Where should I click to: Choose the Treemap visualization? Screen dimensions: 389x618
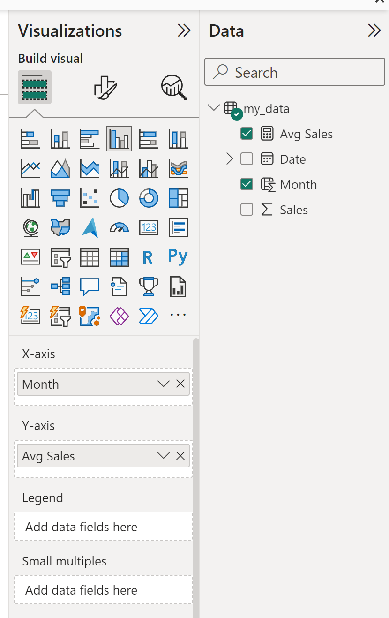(x=178, y=198)
